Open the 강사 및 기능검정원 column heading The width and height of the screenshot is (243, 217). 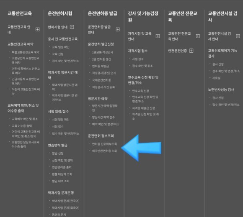[143, 17]
